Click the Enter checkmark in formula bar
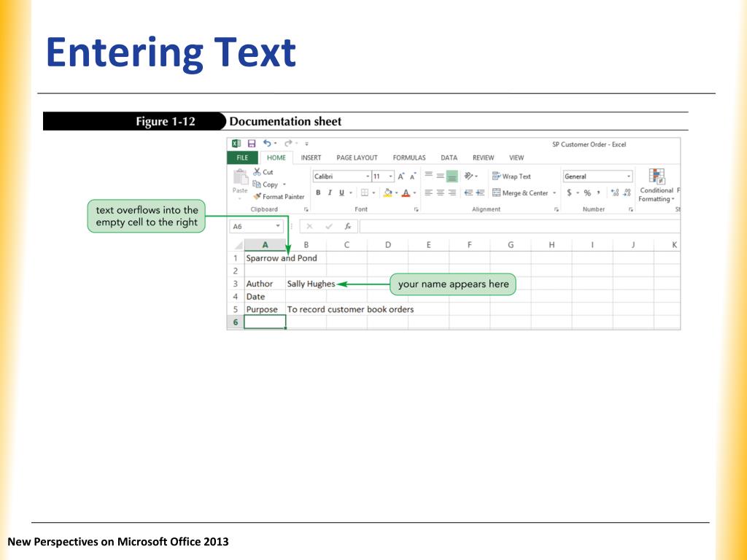Image resolution: width=747 pixels, height=560 pixels. click(329, 226)
